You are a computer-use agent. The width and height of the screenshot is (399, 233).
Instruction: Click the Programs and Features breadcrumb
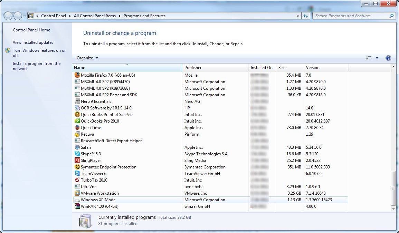click(x=144, y=16)
